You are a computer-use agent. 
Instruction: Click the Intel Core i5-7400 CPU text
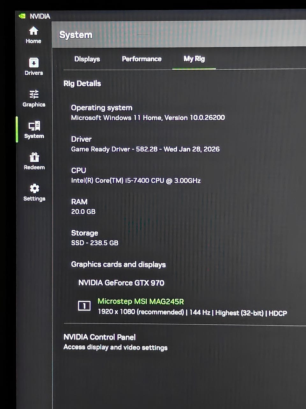(x=136, y=181)
